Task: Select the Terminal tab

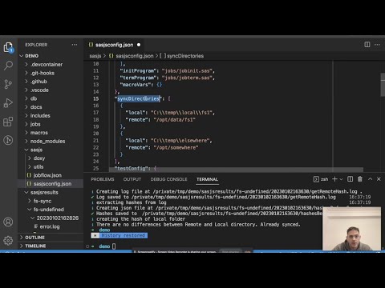Action: (207, 179)
